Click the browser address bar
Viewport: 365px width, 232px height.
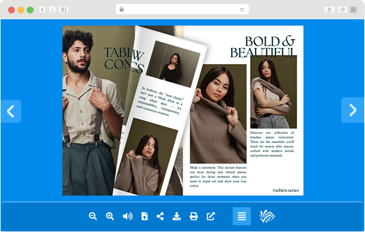pos(182,10)
